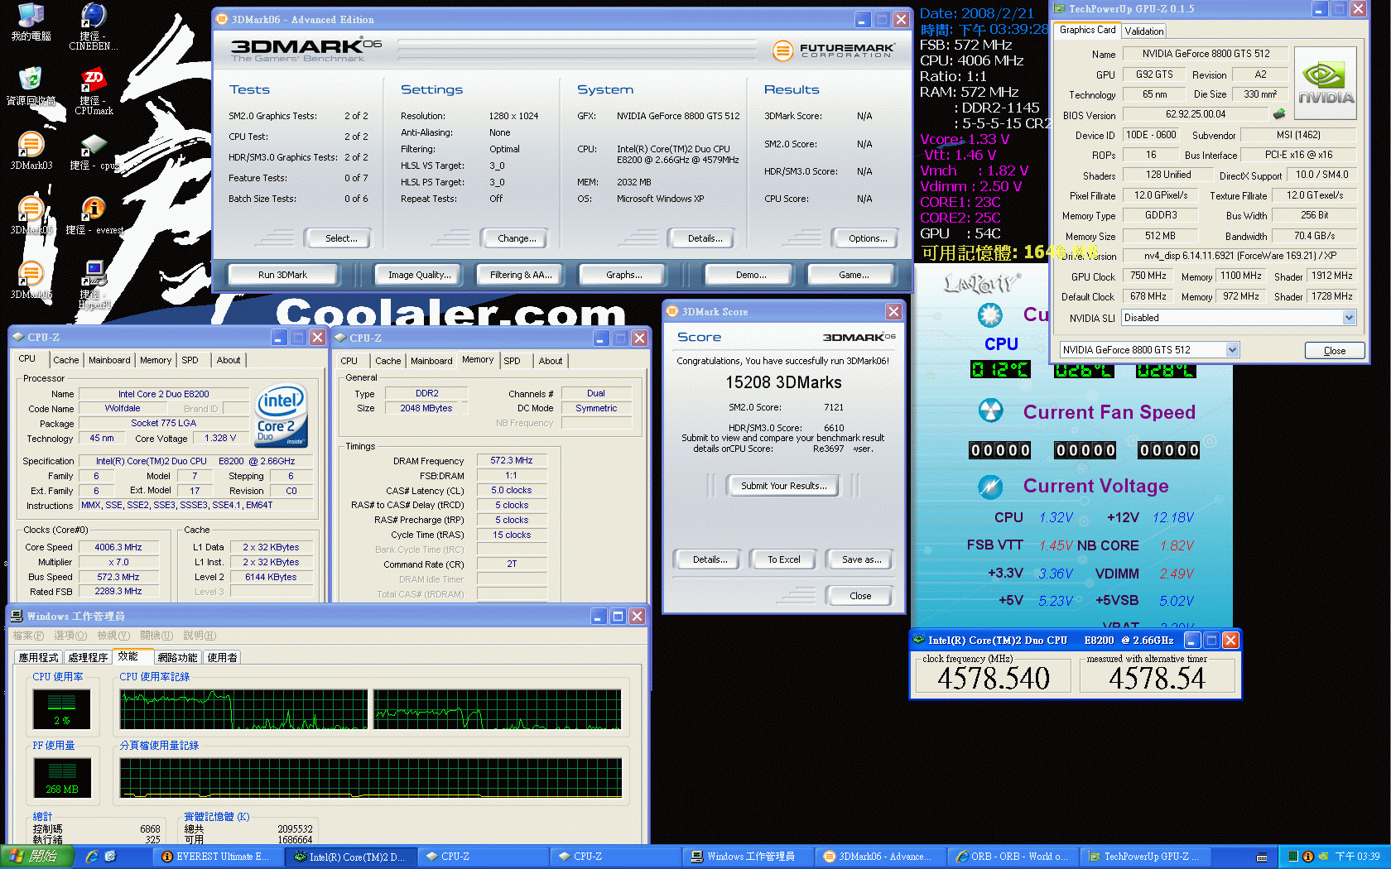
Task: Open the SPD tab in the CPU-Z Memory window
Action: pos(513,361)
